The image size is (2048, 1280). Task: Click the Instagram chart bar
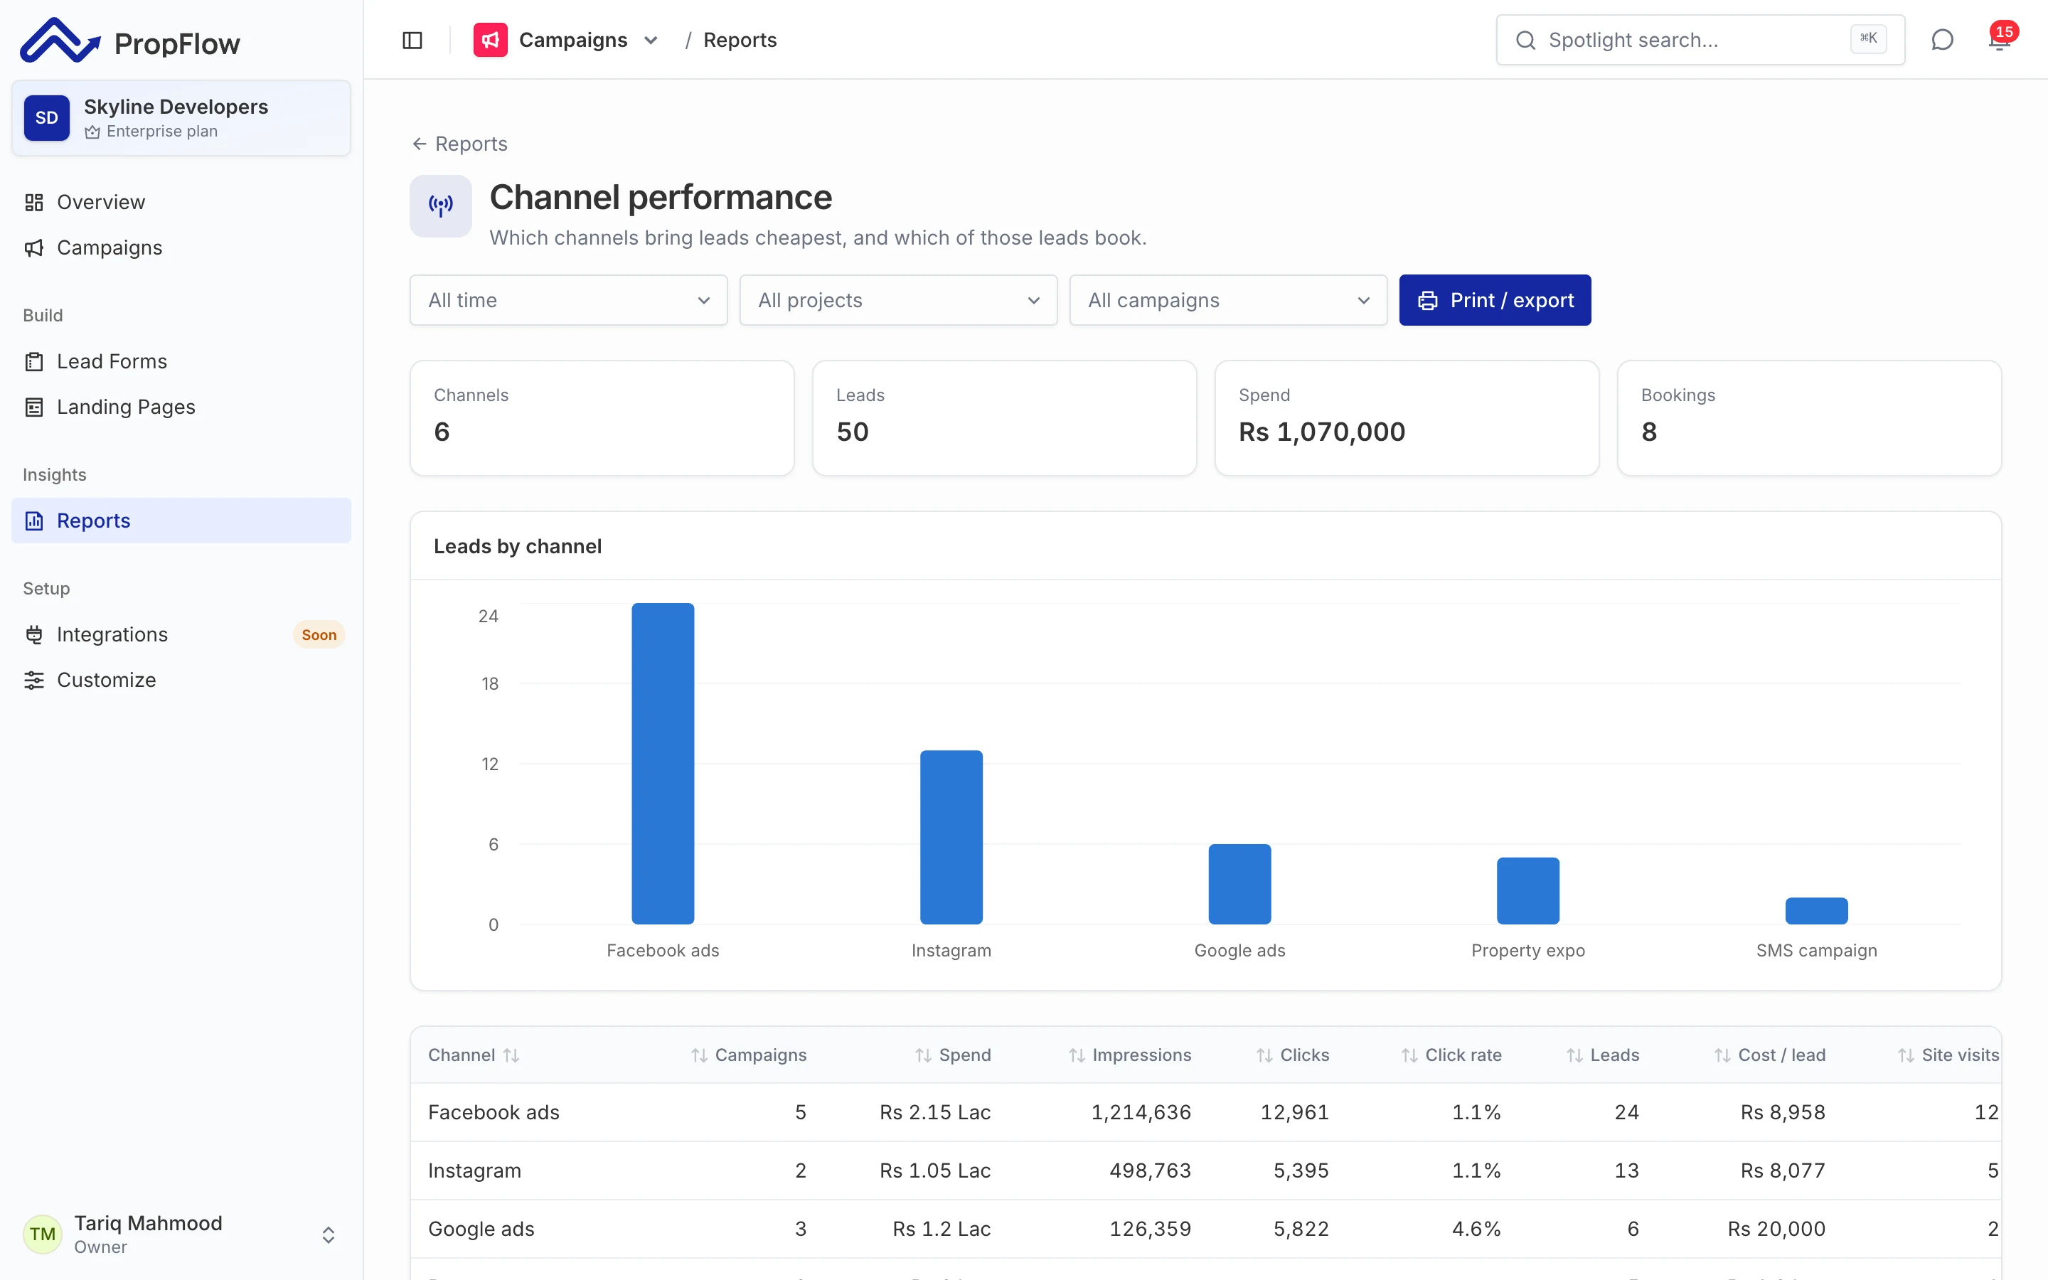tap(951, 837)
